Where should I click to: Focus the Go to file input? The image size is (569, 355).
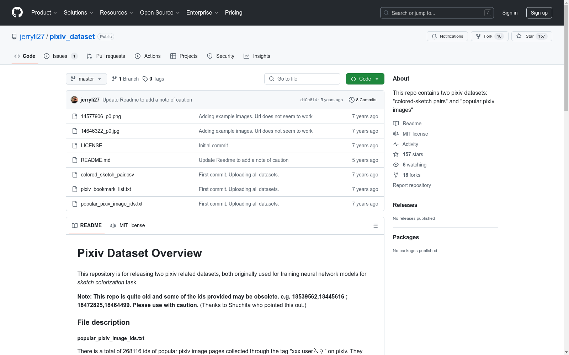(x=302, y=79)
